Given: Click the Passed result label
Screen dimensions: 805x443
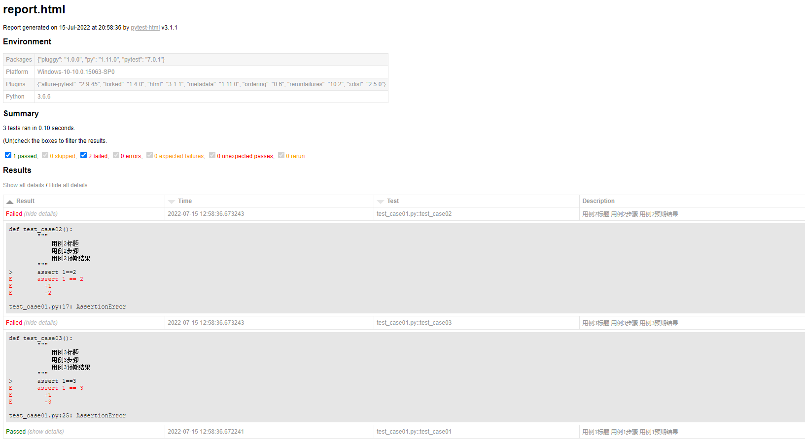Looking at the screenshot, I should (x=16, y=432).
